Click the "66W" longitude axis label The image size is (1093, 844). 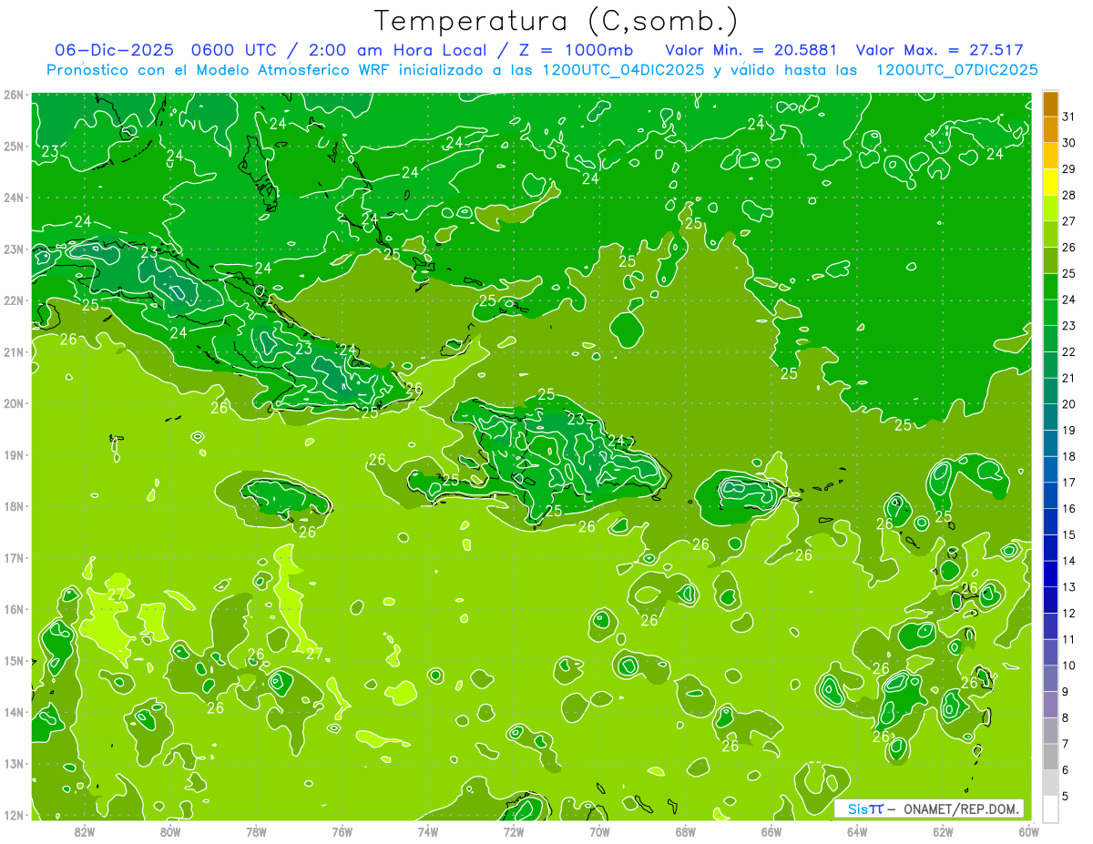pos(771,831)
